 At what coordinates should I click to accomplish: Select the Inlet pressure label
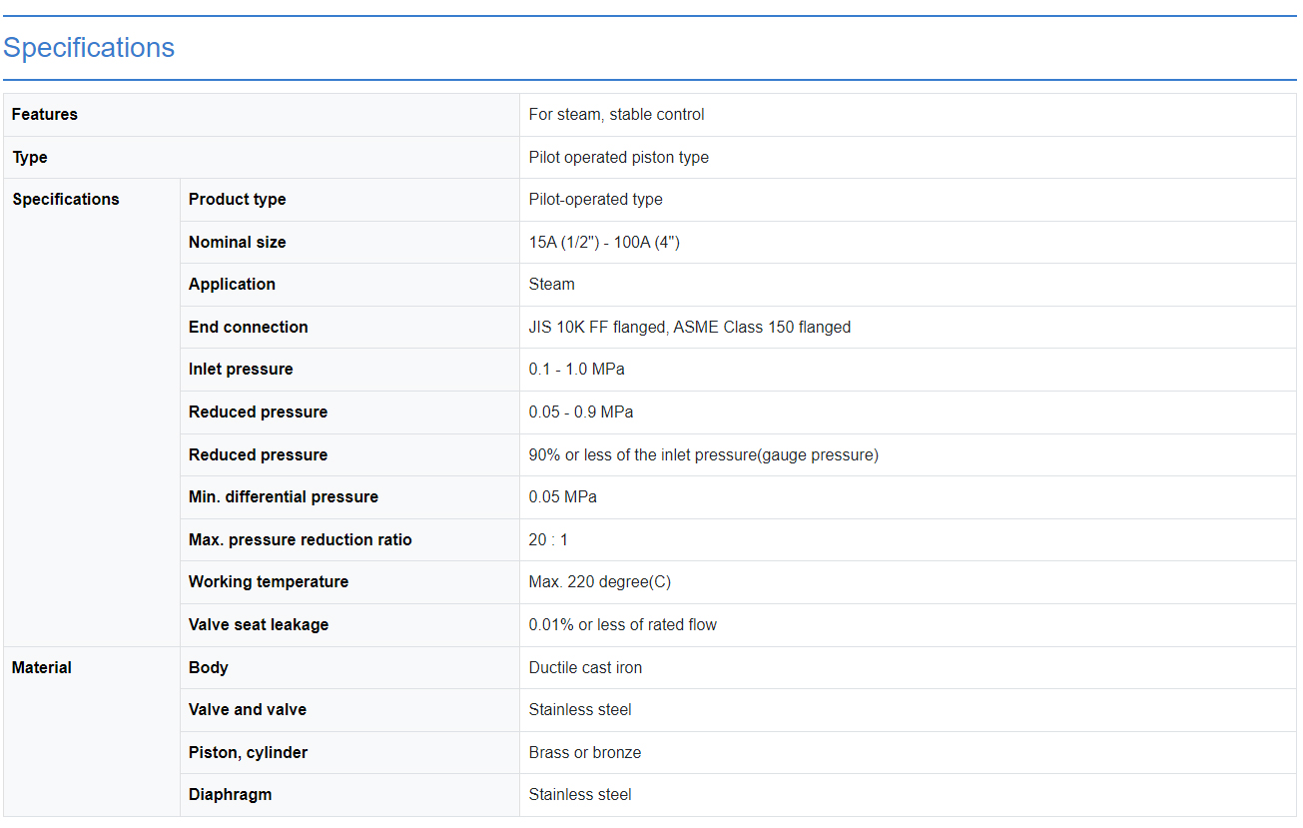(x=241, y=370)
